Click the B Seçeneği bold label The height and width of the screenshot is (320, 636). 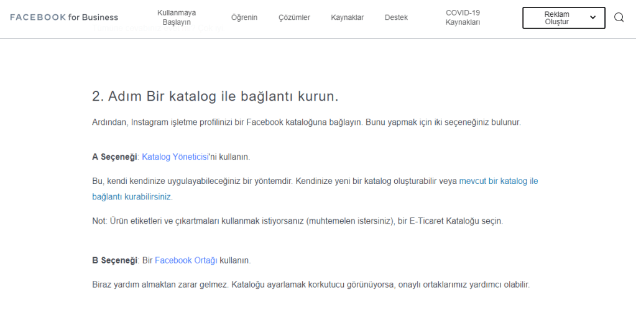coord(114,260)
